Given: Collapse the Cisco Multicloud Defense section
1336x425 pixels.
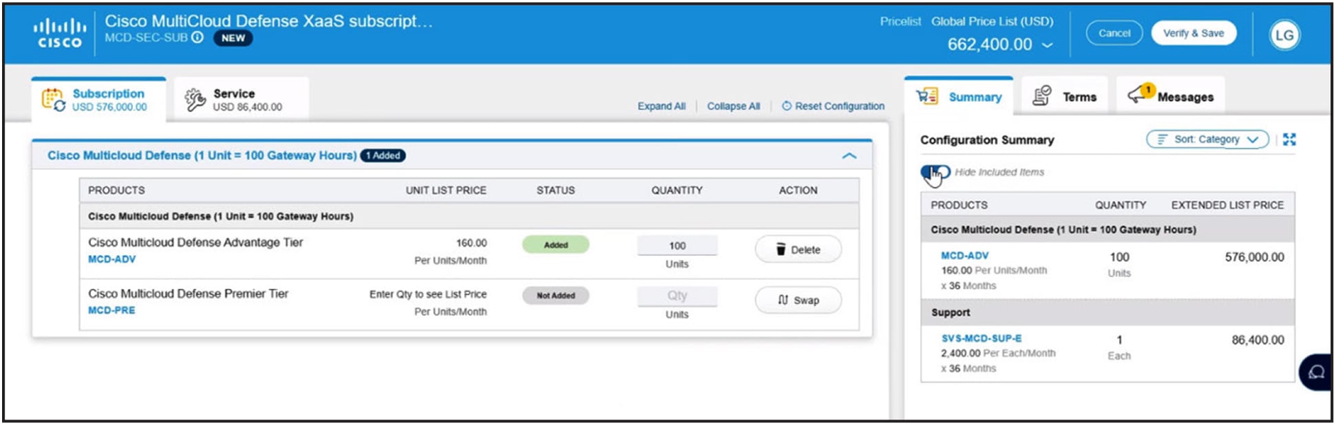Looking at the screenshot, I should pyautogui.click(x=849, y=156).
